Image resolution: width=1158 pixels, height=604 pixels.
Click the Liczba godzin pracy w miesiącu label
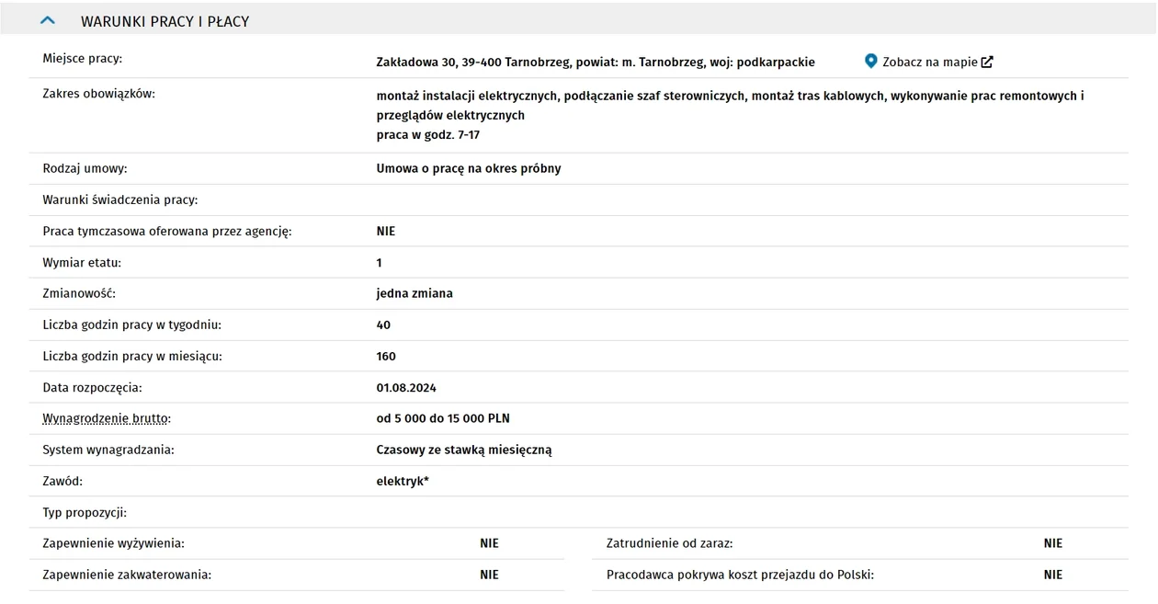click(x=132, y=357)
